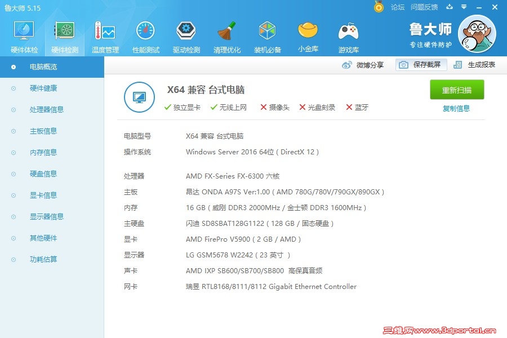Click the 独立显卡 green check status
507x338 pixels.
183,108
